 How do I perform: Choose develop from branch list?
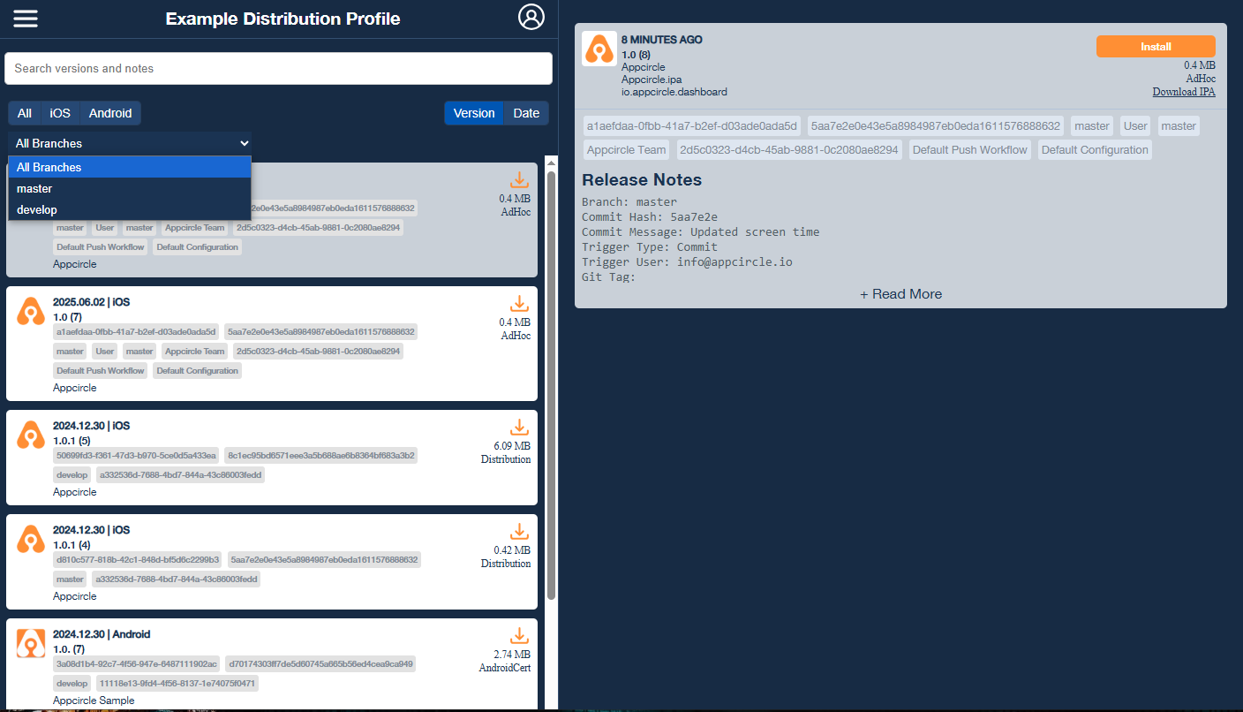[x=37, y=209]
